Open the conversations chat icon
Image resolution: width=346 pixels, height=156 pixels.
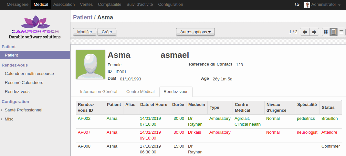point(297,5)
